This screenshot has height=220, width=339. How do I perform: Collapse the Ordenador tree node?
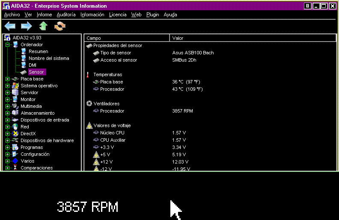[7, 45]
